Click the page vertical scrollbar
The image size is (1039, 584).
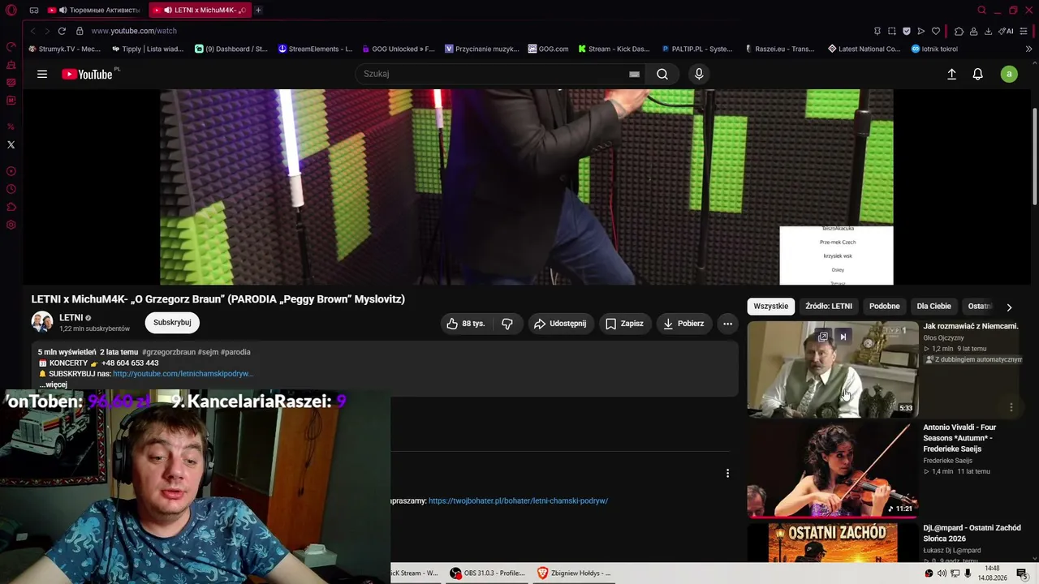(1035, 156)
